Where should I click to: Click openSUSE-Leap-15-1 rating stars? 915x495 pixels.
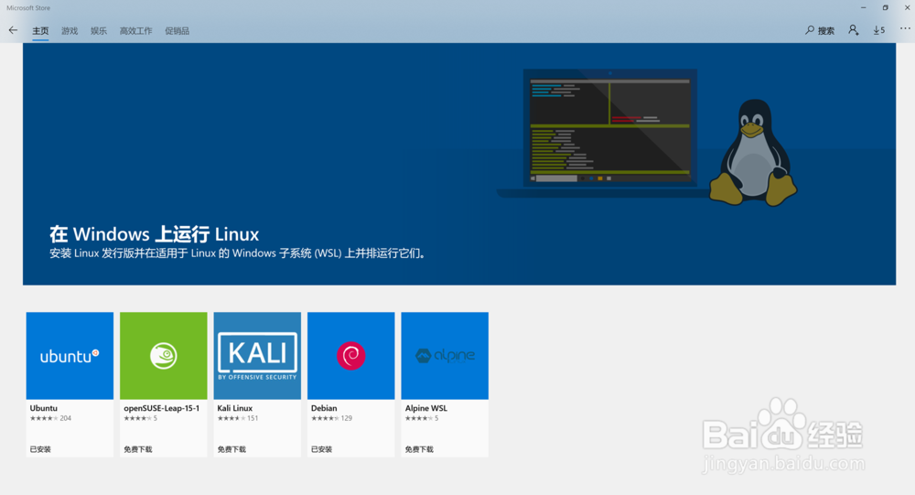coord(140,418)
